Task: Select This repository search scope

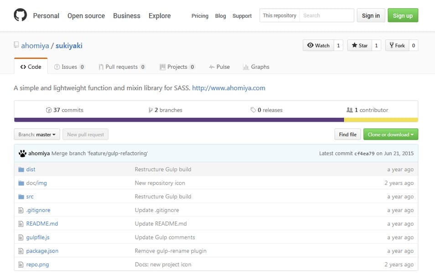Action: [x=280, y=15]
